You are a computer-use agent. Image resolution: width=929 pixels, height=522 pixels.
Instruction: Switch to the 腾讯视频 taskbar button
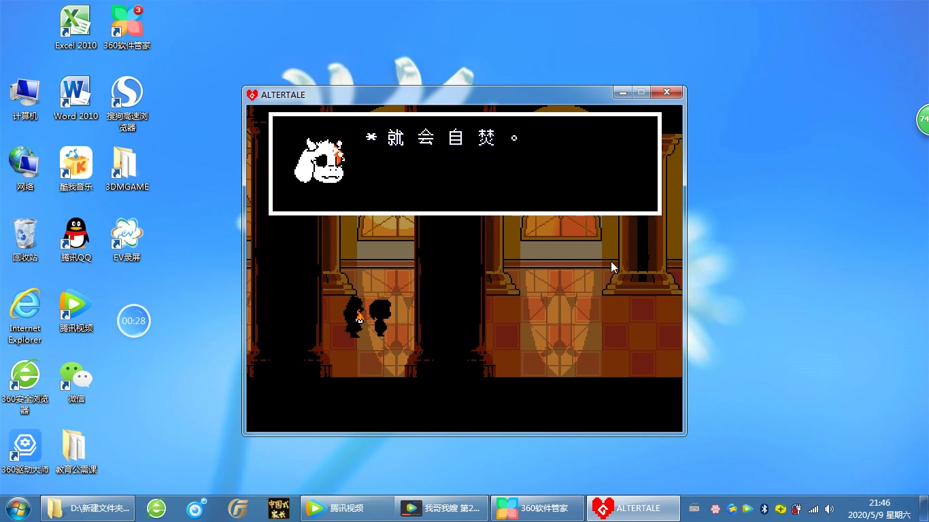point(347,508)
